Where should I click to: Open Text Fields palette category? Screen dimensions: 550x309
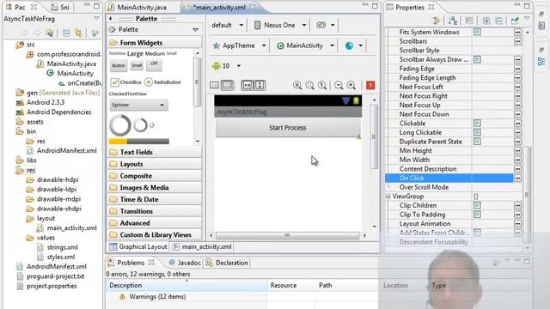click(155, 152)
